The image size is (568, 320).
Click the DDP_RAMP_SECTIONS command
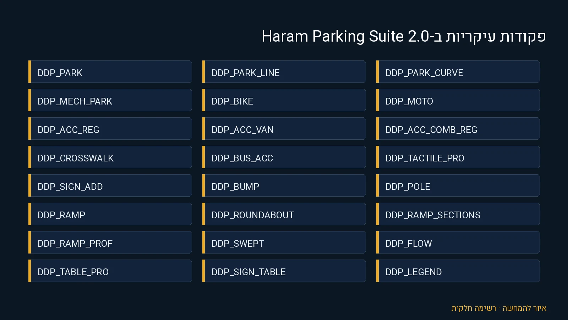coord(458,214)
